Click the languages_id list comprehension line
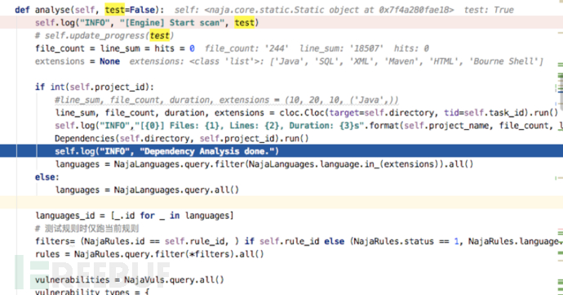This screenshot has height=295, width=563. pyautogui.click(x=135, y=216)
